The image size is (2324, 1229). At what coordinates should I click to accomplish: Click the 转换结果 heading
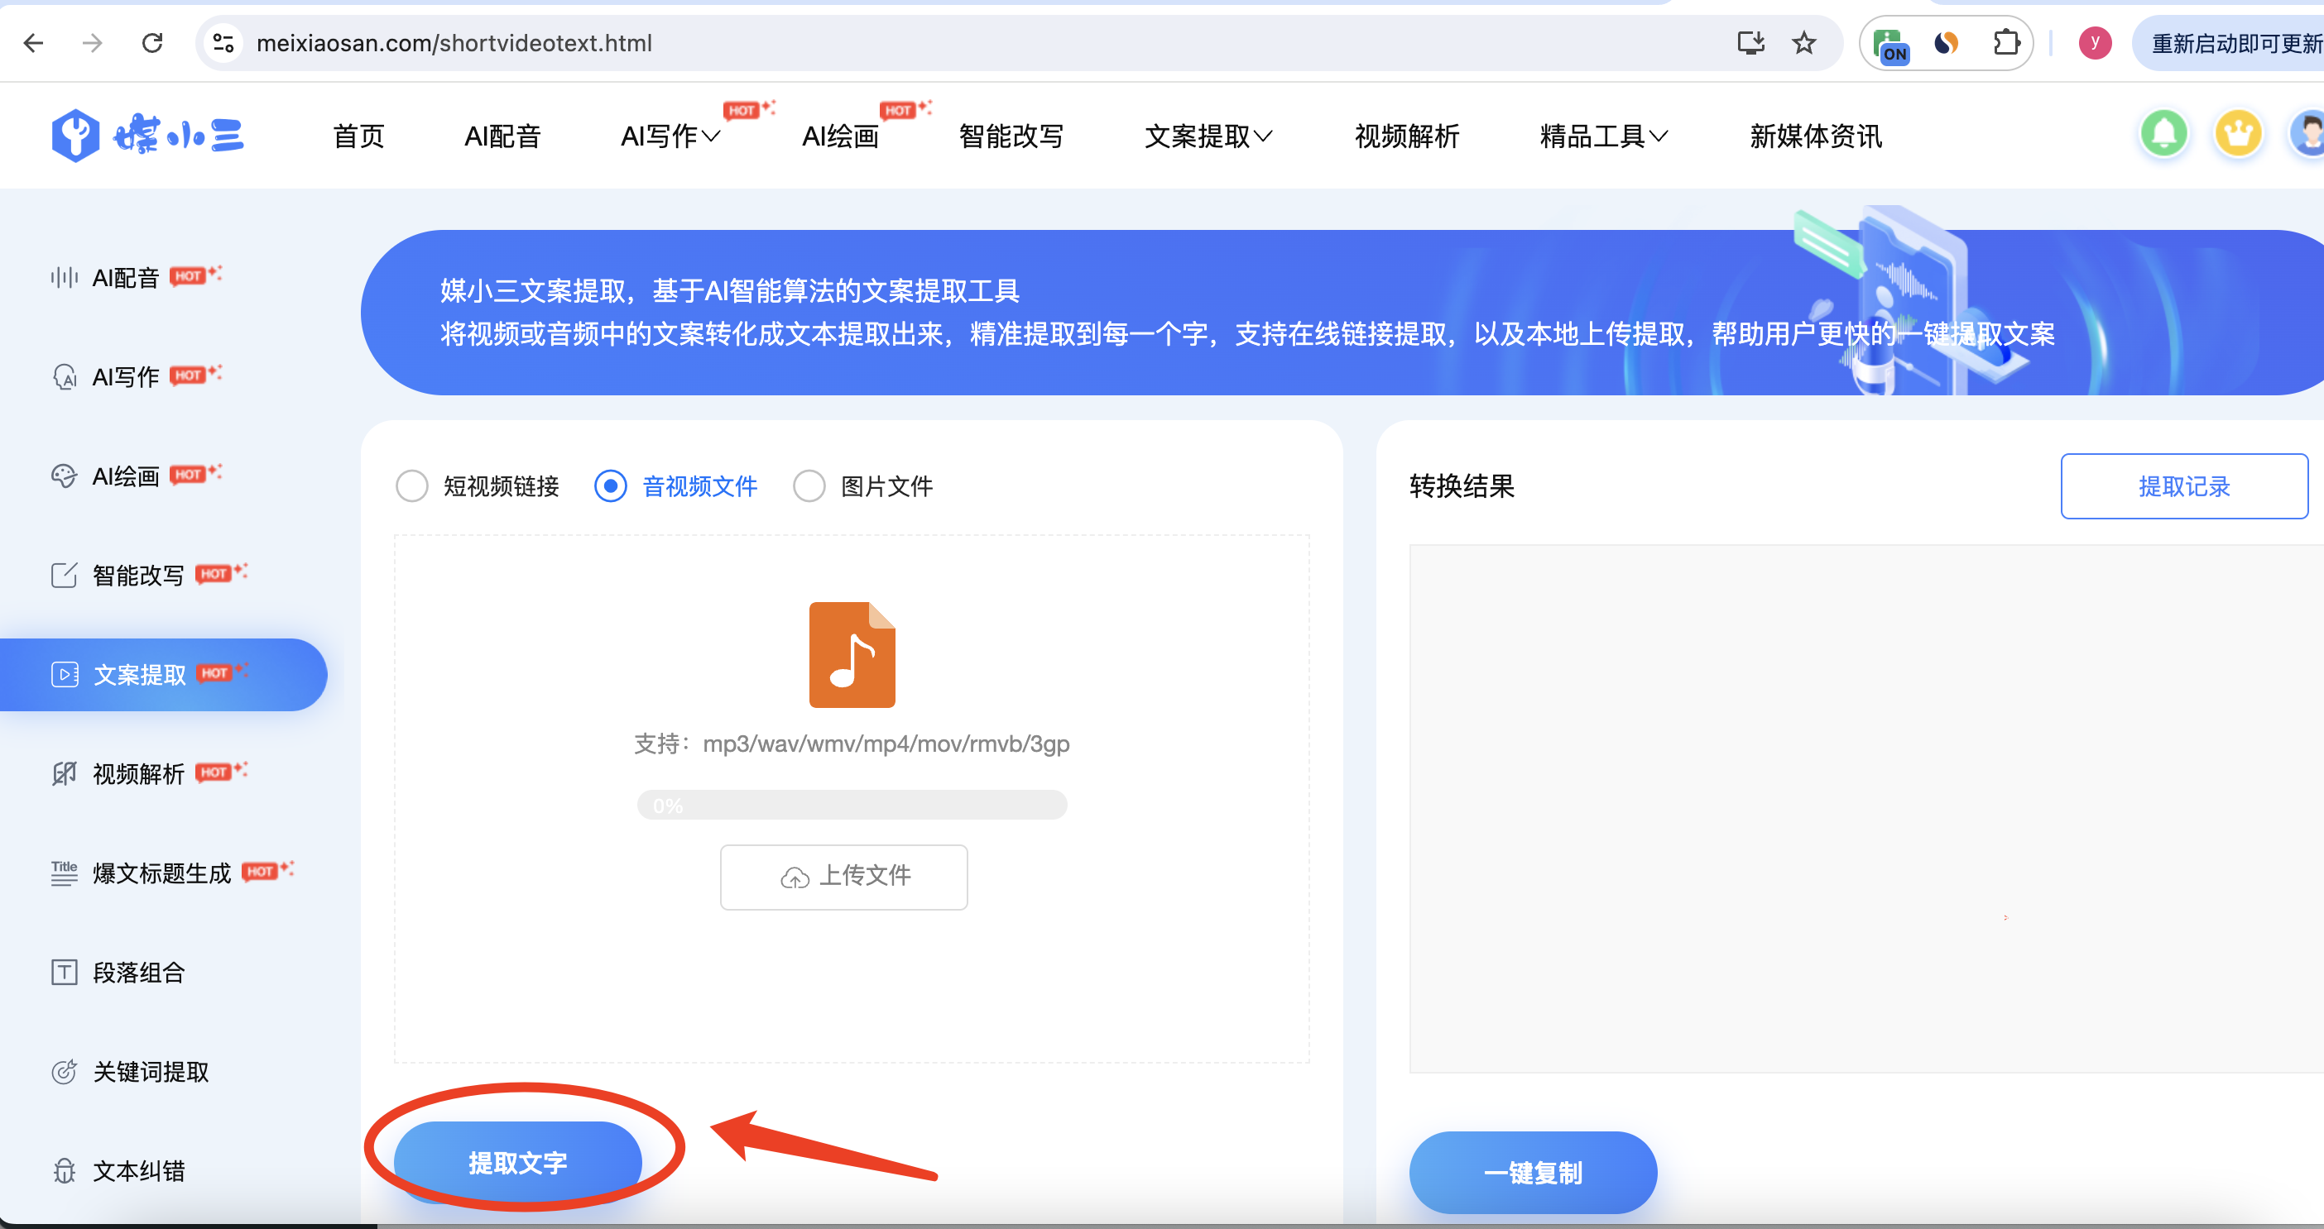[1462, 486]
